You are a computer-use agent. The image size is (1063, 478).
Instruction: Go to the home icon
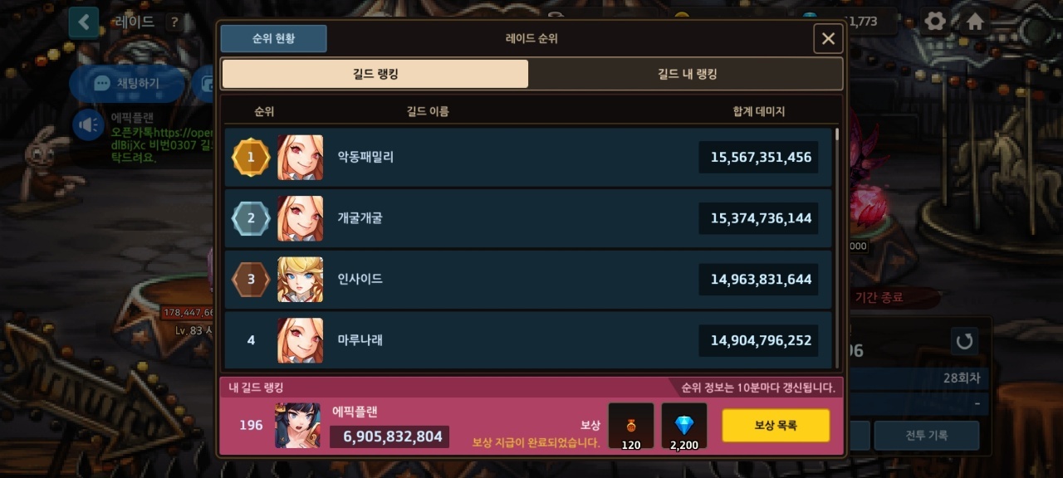coord(976,22)
